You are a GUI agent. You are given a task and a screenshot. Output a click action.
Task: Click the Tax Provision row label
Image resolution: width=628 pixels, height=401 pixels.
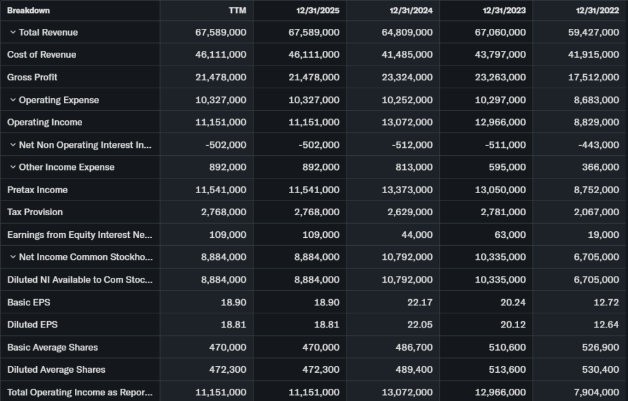tap(35, 212)
